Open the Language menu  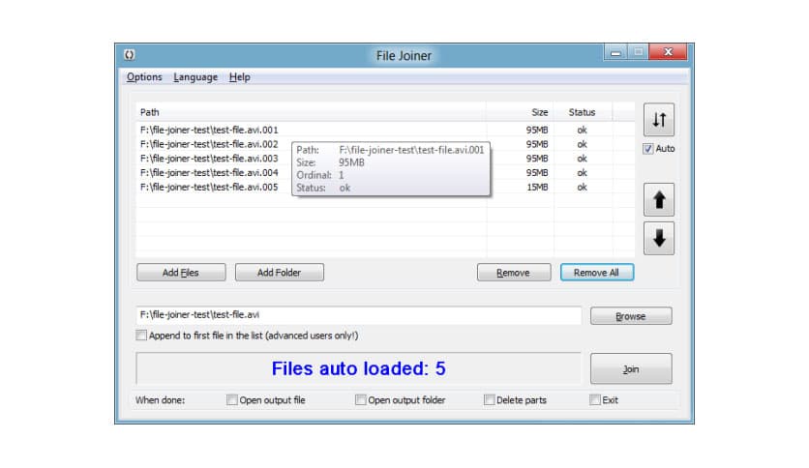pos(195,77)
